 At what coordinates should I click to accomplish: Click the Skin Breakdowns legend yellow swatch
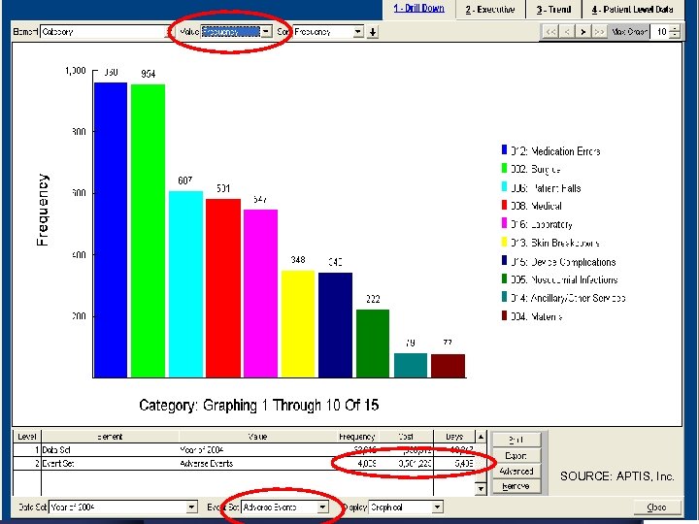(504, 242)
